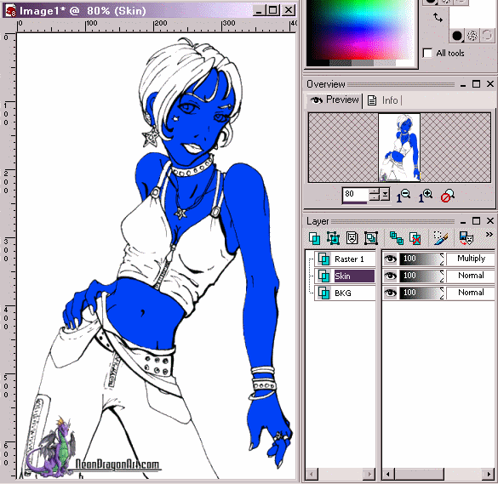Click the zoom in magnifier icon
The image size is (498, 484).
click(426, 196)
